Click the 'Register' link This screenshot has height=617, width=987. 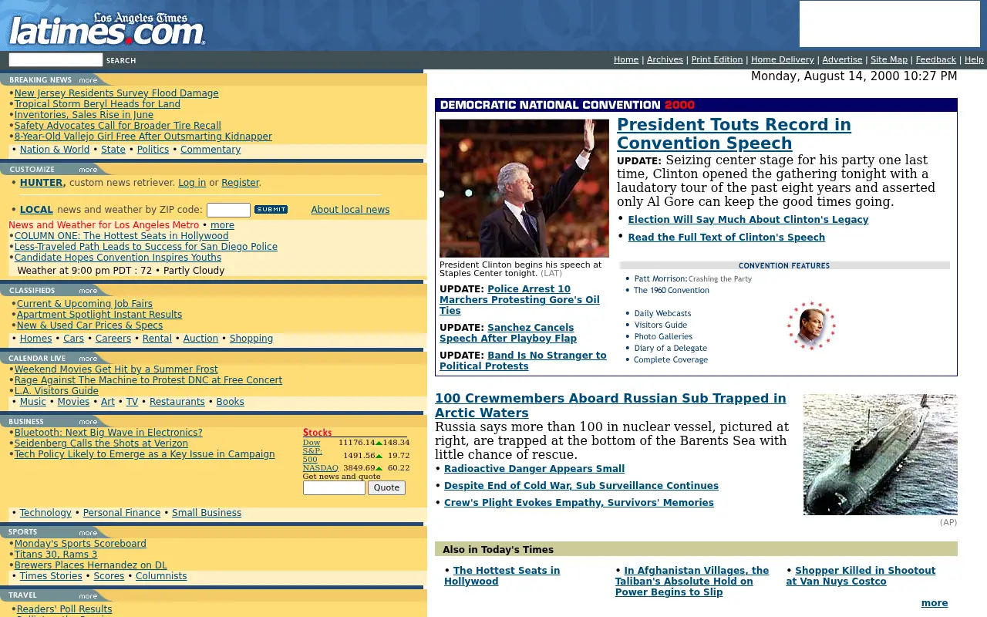[x=240, y=183]
